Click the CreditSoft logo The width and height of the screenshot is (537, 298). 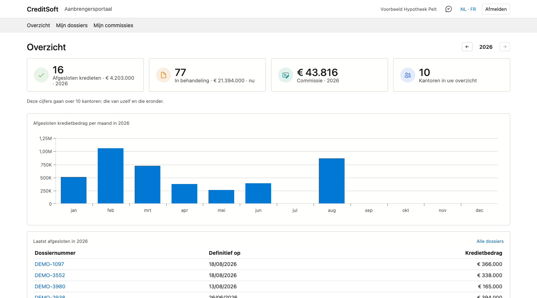[x=43, y=9]
